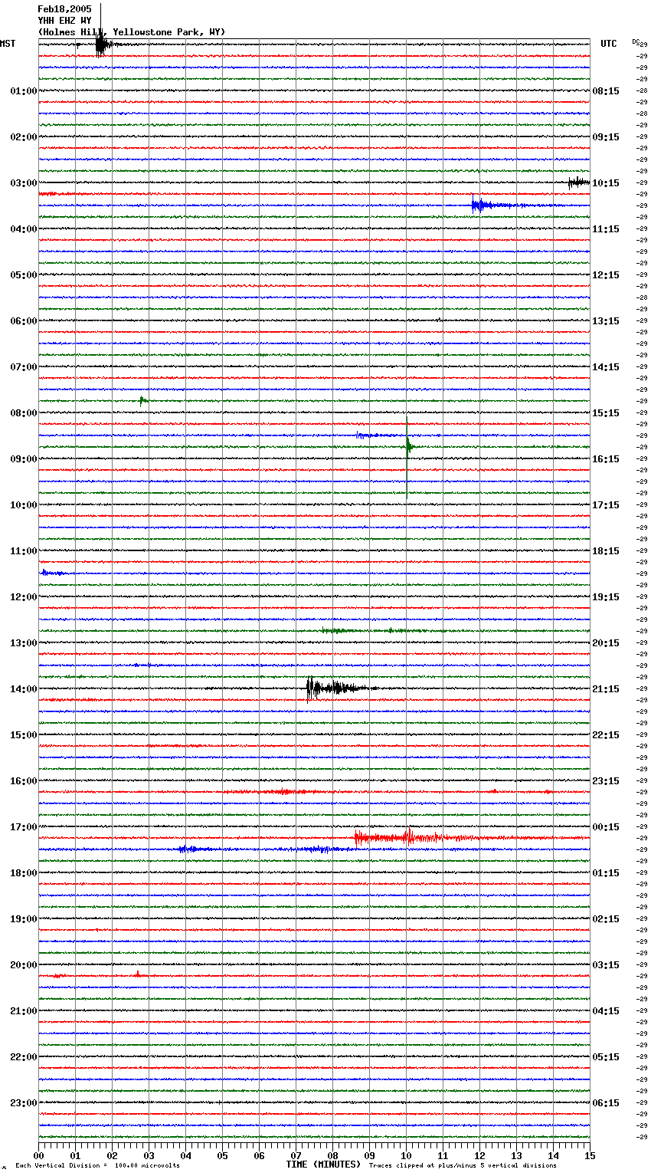Click the small green blip before 08:00 near minute 03

(143, 399)
